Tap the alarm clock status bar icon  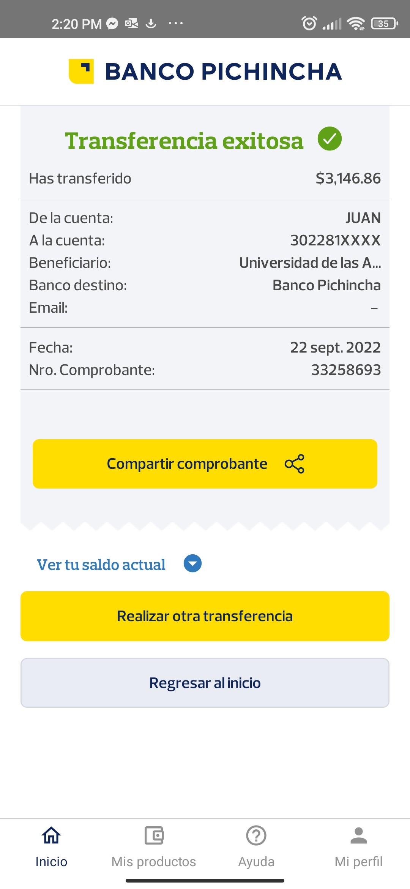[x=309, y=24]
